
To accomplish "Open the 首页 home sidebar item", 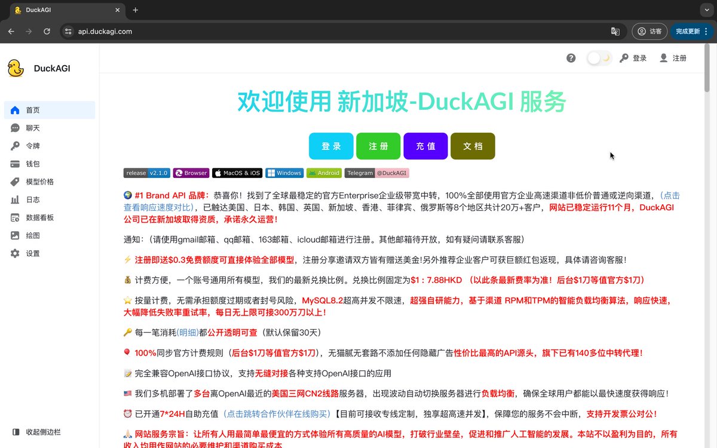I will click(50, 110).
